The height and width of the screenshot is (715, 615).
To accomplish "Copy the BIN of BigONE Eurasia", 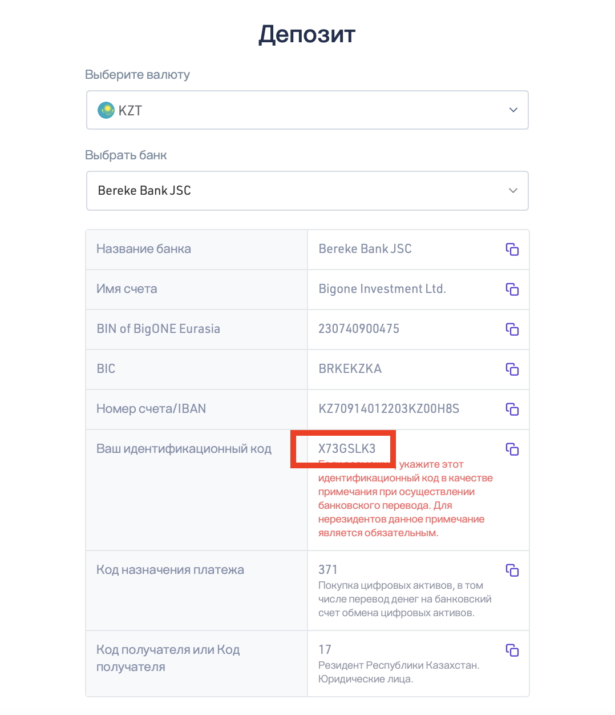I will point(512,329).
